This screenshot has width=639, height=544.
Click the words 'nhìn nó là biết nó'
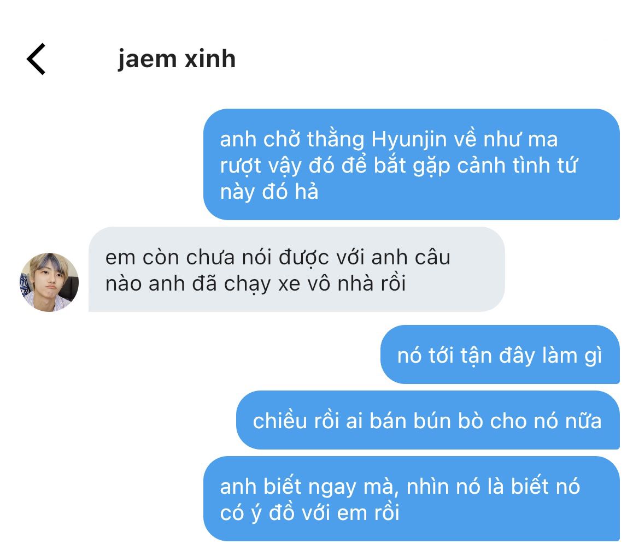(493, 487)
